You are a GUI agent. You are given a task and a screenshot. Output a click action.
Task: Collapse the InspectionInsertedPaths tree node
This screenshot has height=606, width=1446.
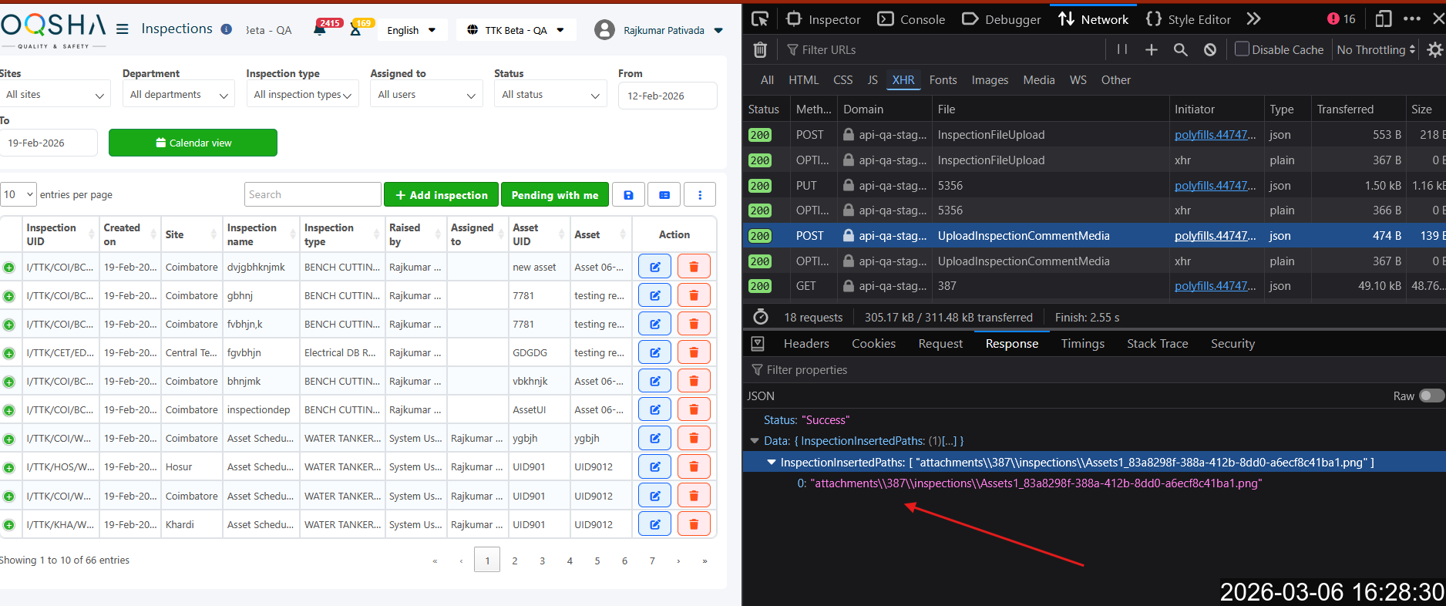771,463
